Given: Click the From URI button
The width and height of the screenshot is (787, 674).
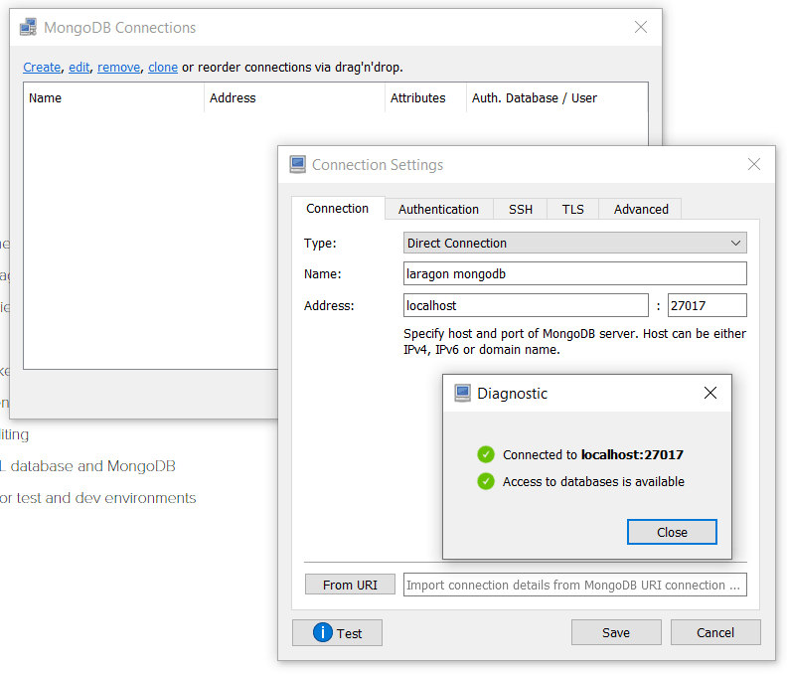Looking at the screenshot, I should coord(351,586).
